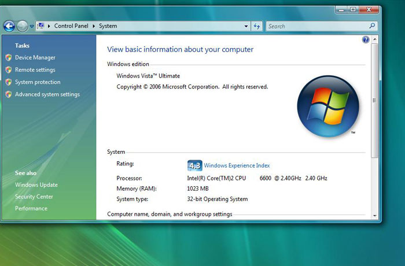The image size is (405, 266).
Task: Click the 4.3 rating score badge
Action: pos(195,165)
